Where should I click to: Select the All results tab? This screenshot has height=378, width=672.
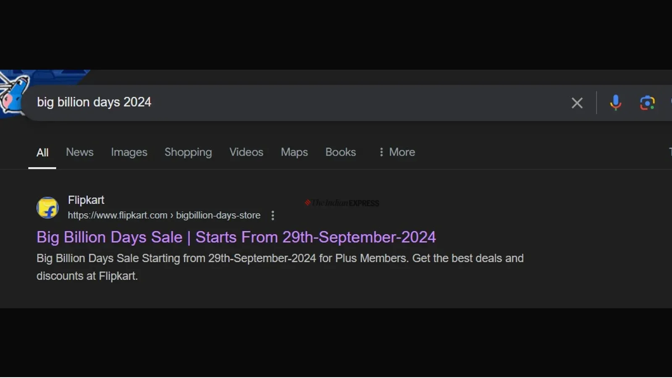tap(42, 152)
